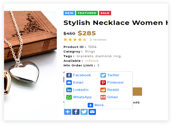Click the Facebook icon in share popup
Image resolution: width=172 pixels, height=125 pixels.
click(x=69, y=75)
